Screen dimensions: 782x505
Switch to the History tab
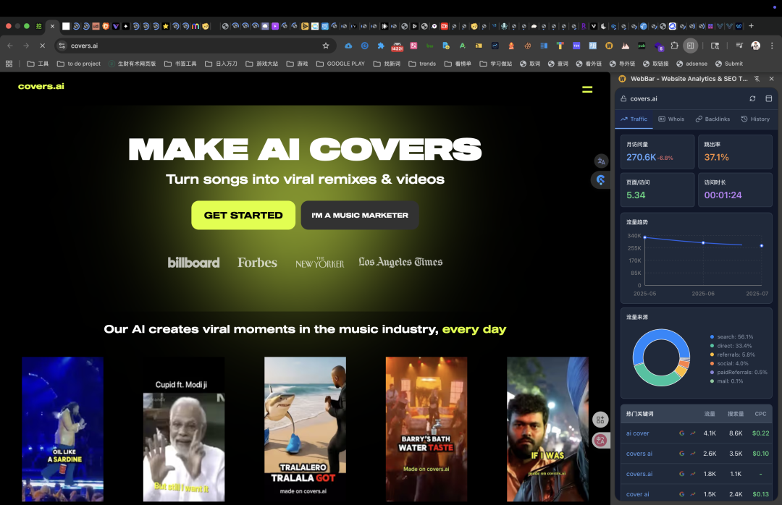pos(755,119)
